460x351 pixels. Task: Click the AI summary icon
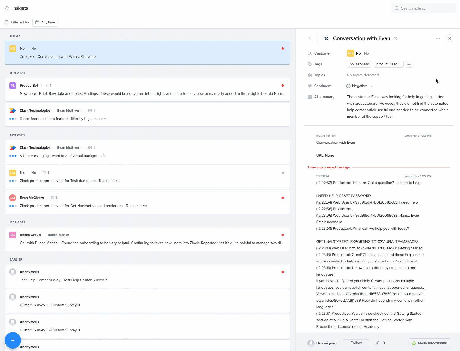click(x=310, y=97)
